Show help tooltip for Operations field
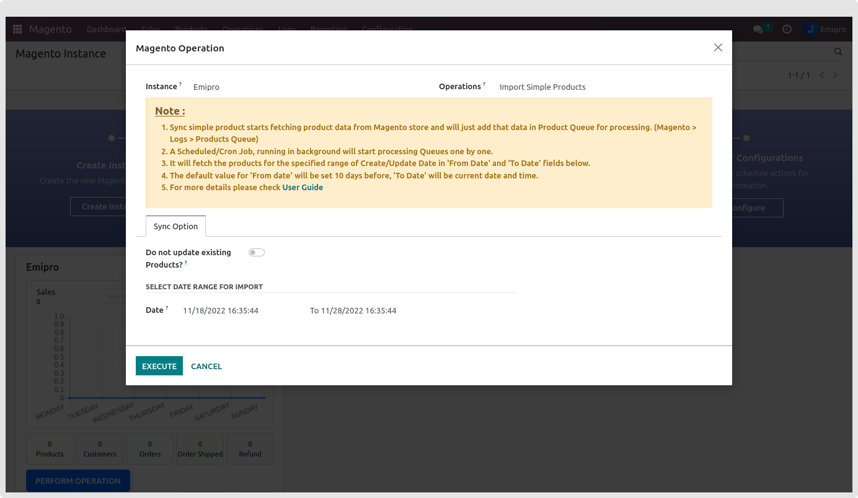The image size is (858, 498). [484, 84]
